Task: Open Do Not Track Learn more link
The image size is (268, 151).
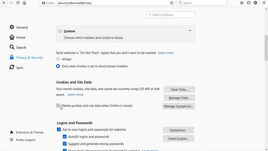Action: 166,53
